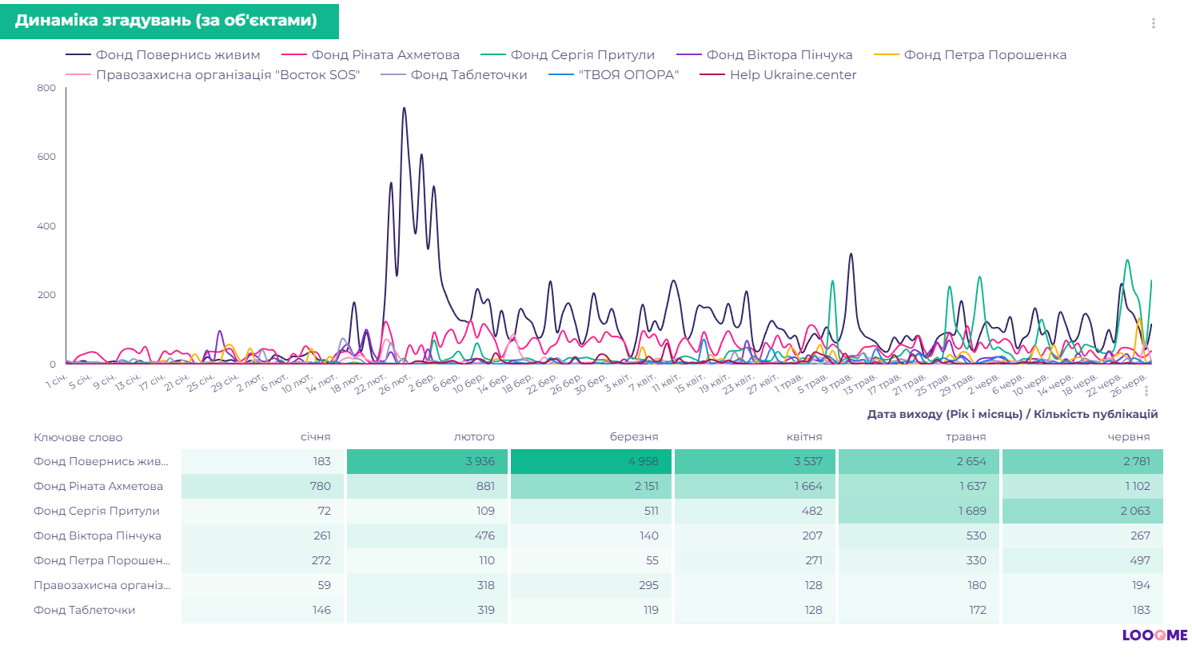Click the Фонд Петра Порошен... row label
Image resolution: width=1192 pixels, height=657 pixels.
102,560
